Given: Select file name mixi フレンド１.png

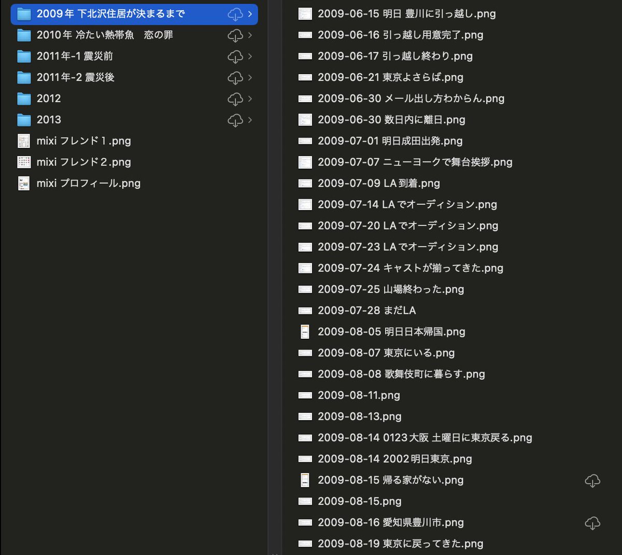Looking at the screenshot, I should (83, 141).
